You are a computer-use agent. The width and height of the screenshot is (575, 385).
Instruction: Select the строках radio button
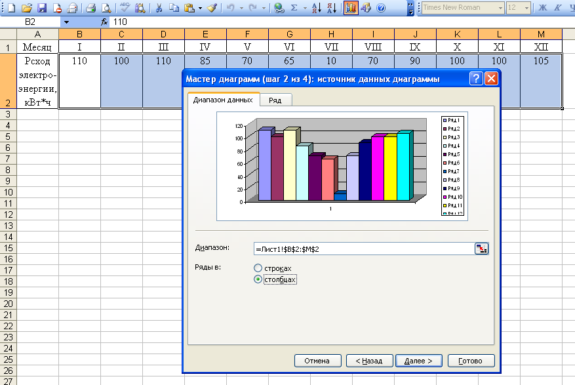pyautogui.click(x=258, y=268)
